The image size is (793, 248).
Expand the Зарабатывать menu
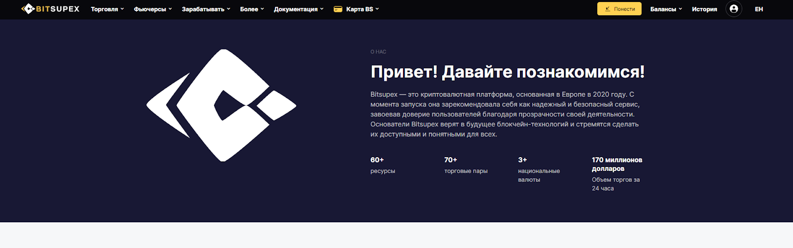click(x=206, y=9)
